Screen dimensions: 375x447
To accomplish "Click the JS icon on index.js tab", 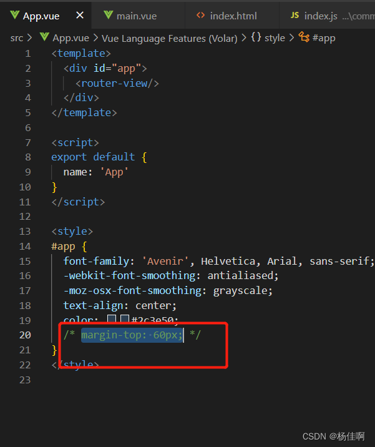I will pos(295,15).
